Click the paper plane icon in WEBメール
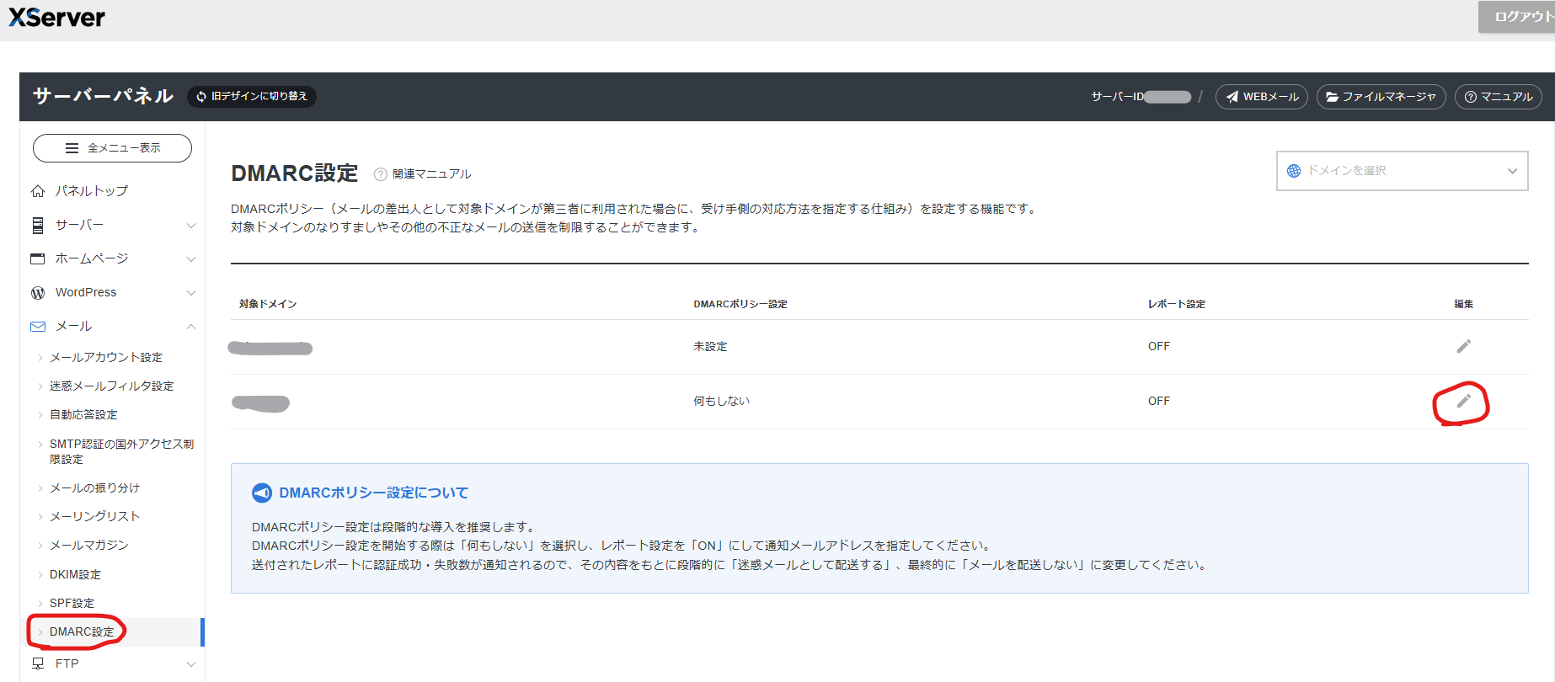 pyautogui.click(x=1232, y=97)
